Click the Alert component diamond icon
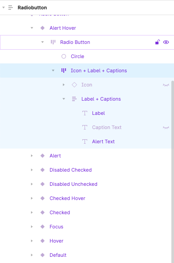 [x=43, y=156]
